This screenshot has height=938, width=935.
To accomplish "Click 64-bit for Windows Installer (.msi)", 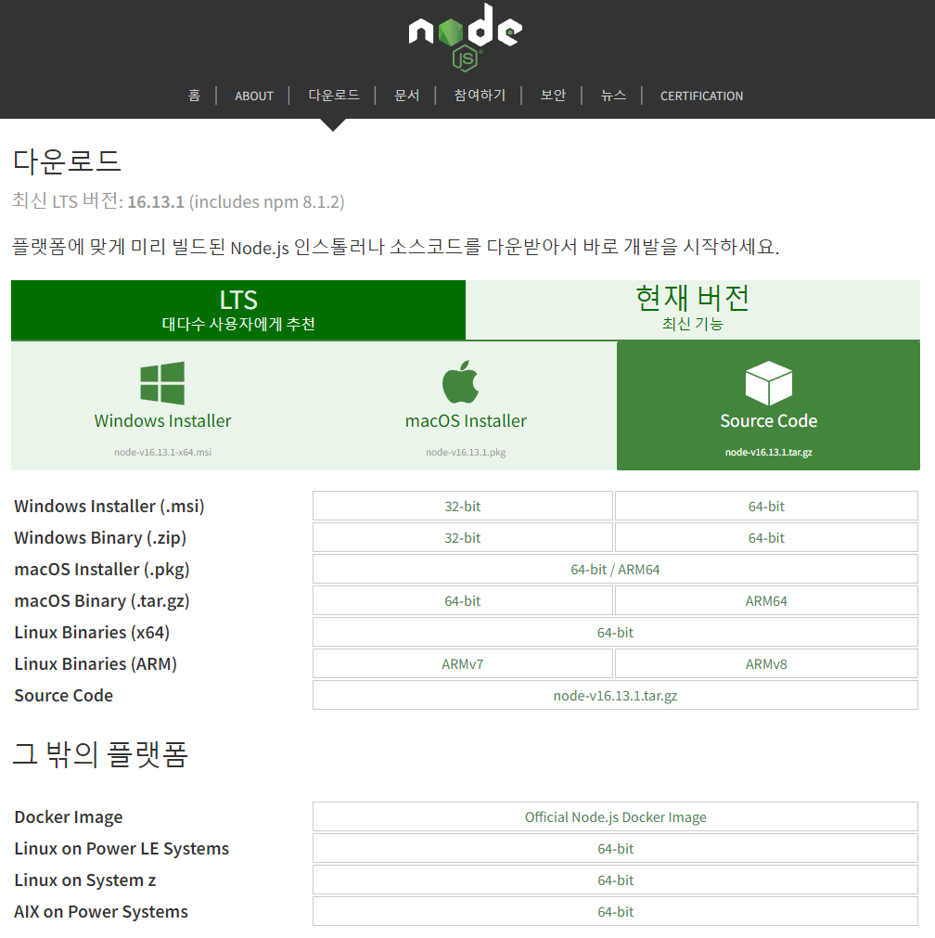I will [x=766, y=506].
